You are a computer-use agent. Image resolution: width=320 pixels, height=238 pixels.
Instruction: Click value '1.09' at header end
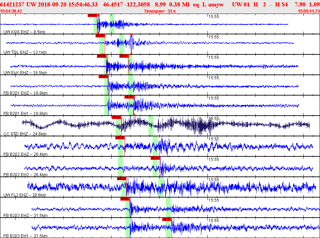(315, 4)
